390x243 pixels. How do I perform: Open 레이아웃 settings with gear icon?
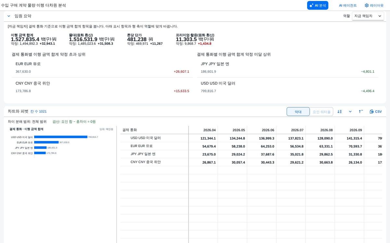point(374,6)
